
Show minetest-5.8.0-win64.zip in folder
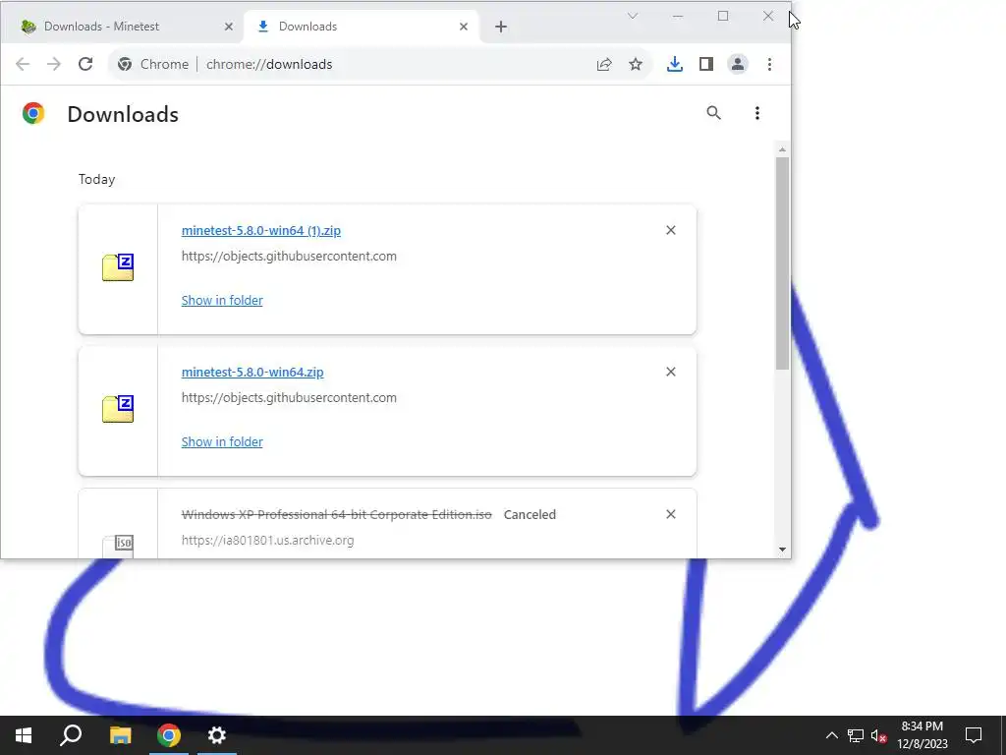click(222, 441)
